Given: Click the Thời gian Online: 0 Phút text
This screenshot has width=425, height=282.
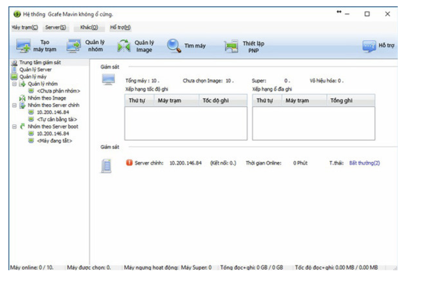Looking at the screenshot, I should click(x=276, y=163).
